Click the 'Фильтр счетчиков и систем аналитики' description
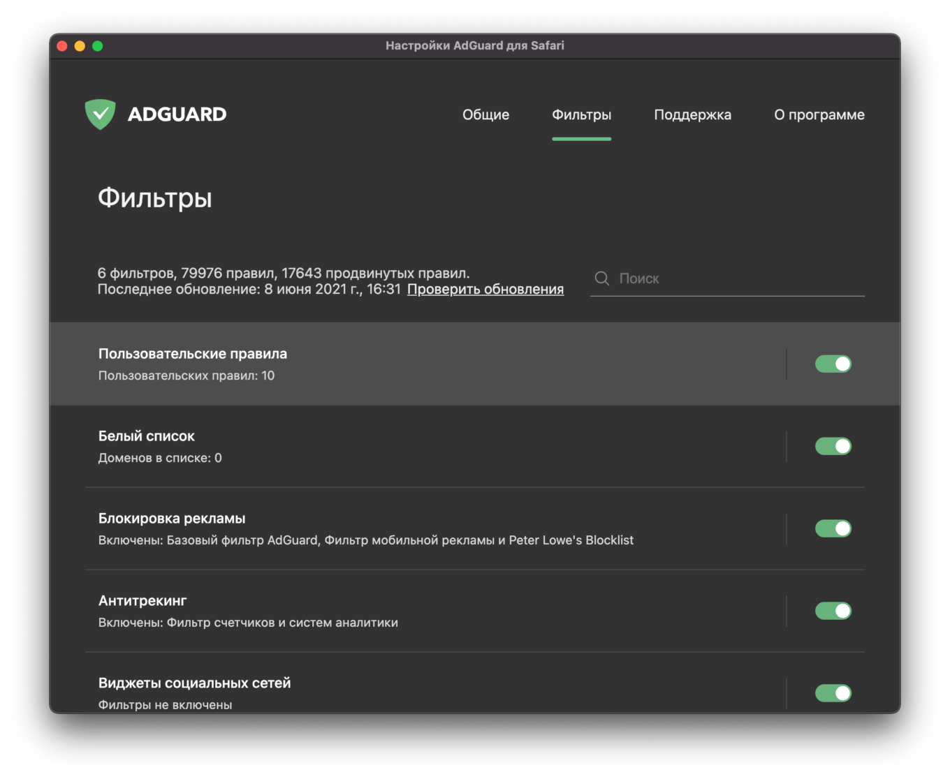Image resolution: width=950 pixels, height=779 pixels. coord(248,623)
